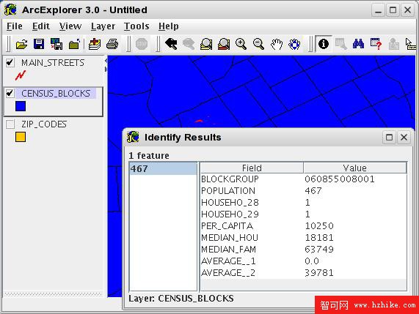Open the Tools menu
This screenshot has width=419, height=314.
click(136, 26)
